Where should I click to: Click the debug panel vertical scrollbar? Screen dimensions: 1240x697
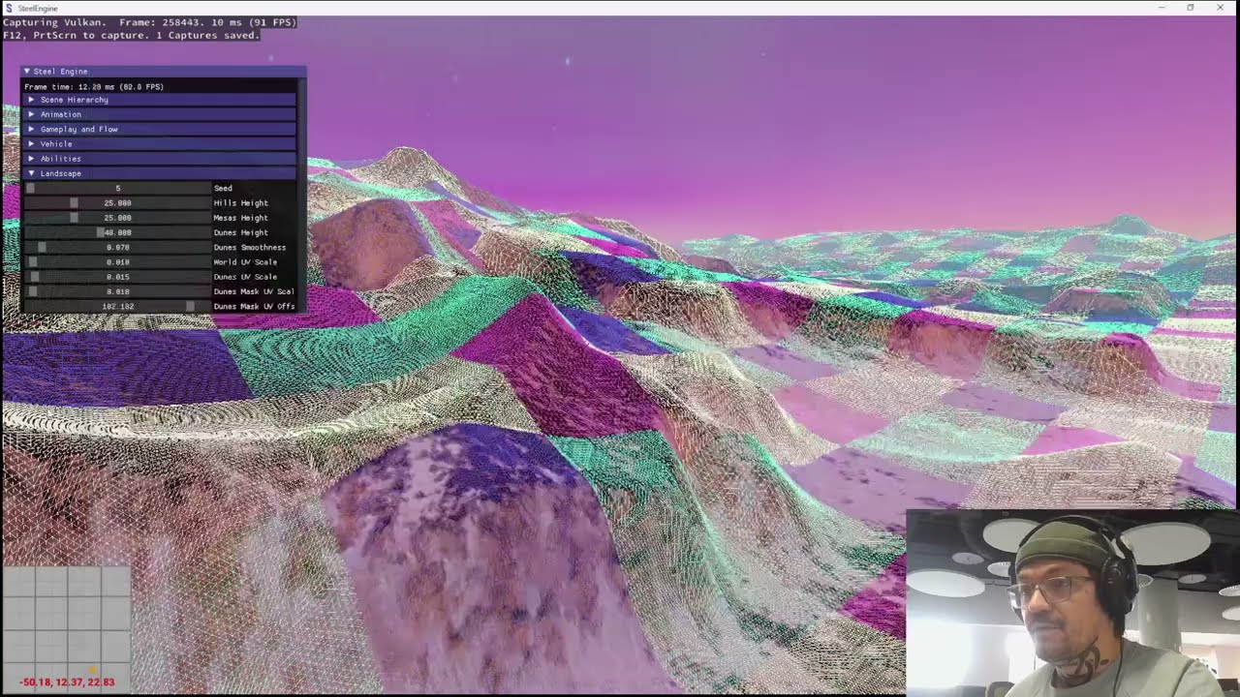tap(302, 194)
